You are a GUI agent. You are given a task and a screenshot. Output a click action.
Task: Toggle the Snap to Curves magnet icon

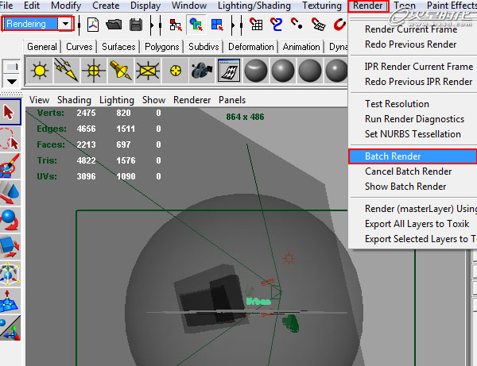[x=276, y=25]
